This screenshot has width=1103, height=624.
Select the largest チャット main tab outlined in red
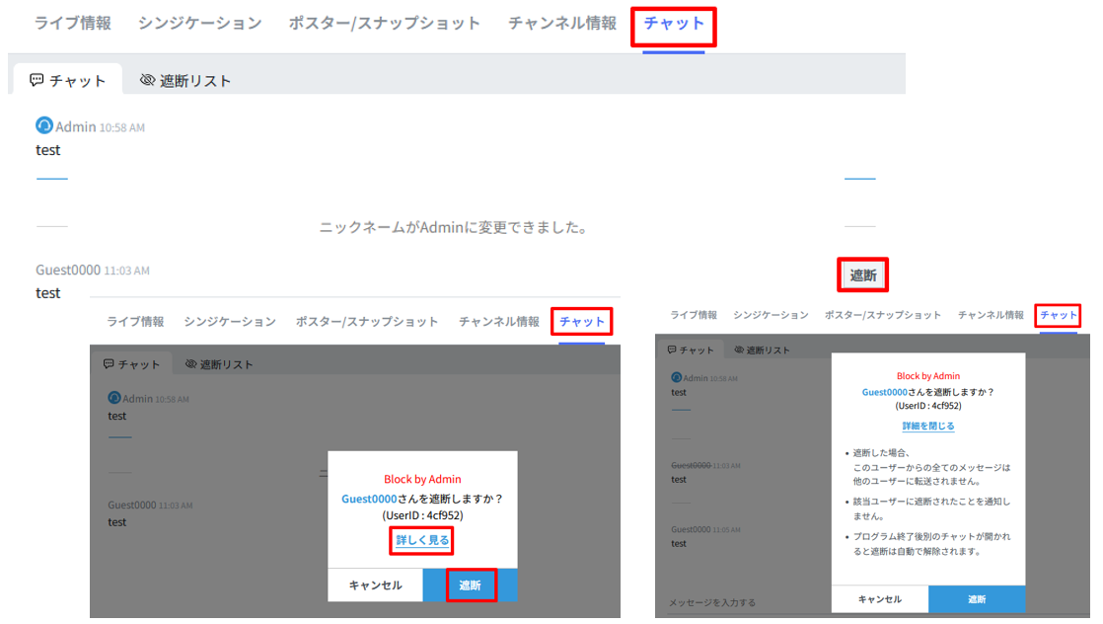pos(673,24)
